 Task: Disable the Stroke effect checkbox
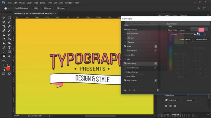pyautogui.click(x=125, y=47)
